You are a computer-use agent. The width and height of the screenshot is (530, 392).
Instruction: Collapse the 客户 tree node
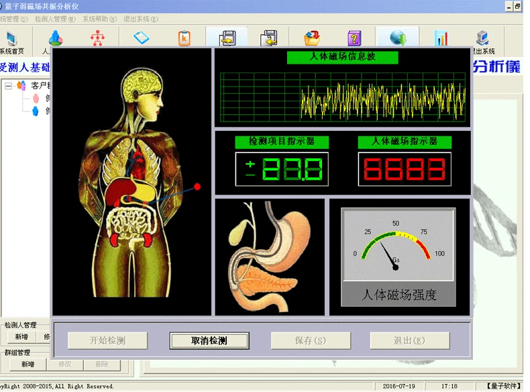pos(8,86)
